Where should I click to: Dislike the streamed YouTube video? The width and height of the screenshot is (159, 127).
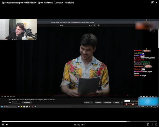coord(92,103)
